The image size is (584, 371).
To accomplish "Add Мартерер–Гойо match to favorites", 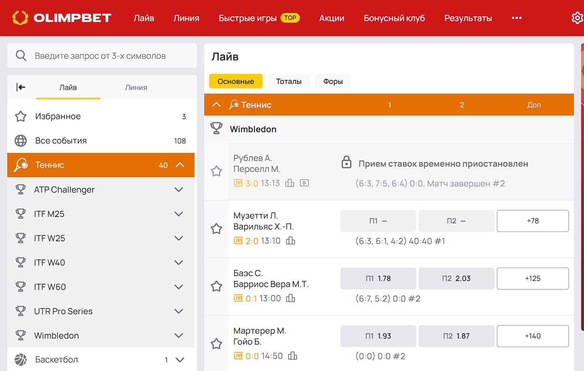I will pos(216,344).
